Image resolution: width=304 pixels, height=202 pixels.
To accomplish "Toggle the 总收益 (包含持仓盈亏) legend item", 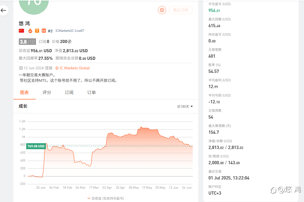I will (106, 198).
